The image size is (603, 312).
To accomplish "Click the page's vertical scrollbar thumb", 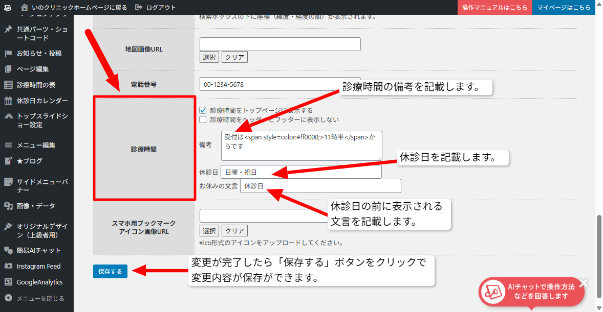I will tap(599, 255).
